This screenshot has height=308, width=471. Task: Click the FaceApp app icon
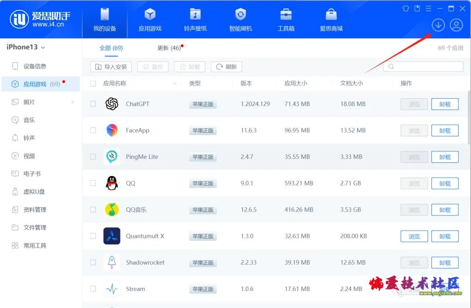(x=112, y=130)
